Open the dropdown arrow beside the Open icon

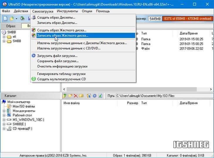pyautogui.click(x=16, y=19)
